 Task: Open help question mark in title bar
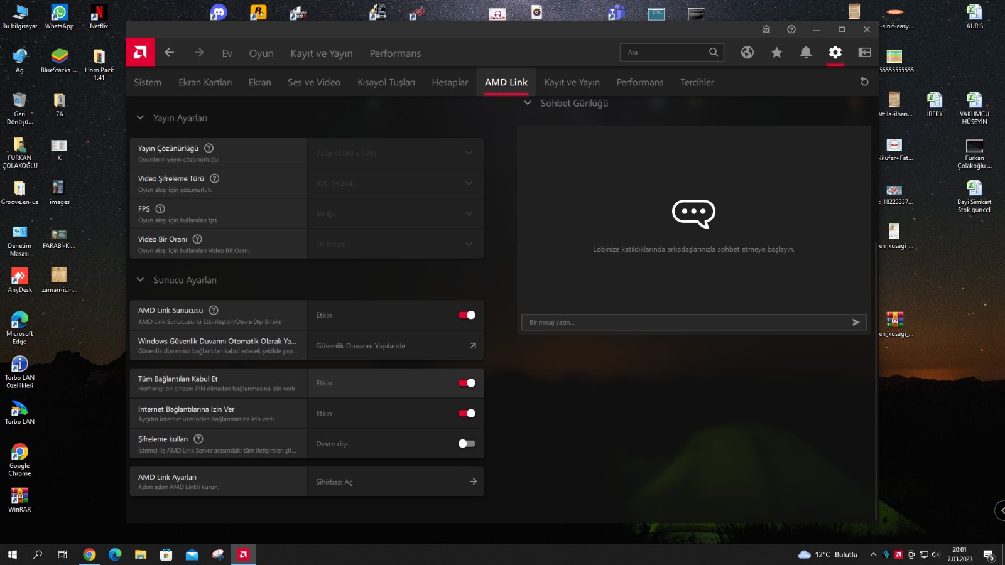point(791,30)
